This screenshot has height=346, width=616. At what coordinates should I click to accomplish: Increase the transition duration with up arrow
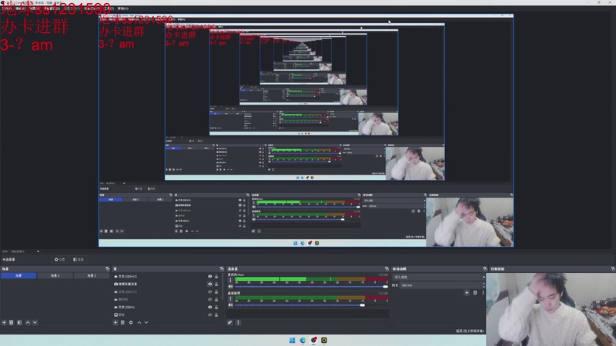click(x=484, y=284)
